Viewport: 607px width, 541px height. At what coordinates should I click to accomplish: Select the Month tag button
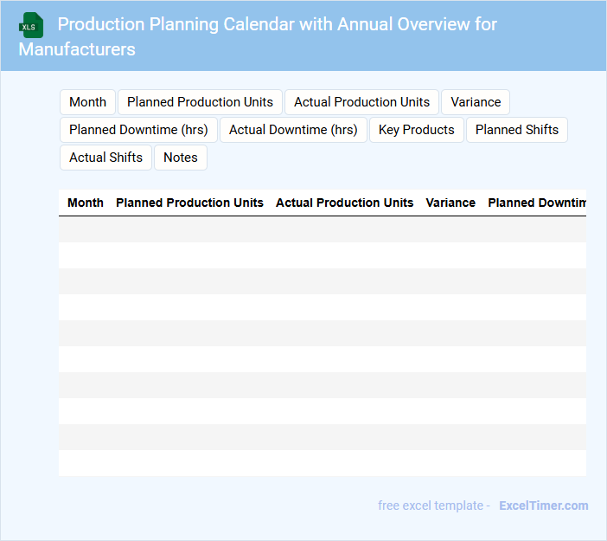pos(87,102)
